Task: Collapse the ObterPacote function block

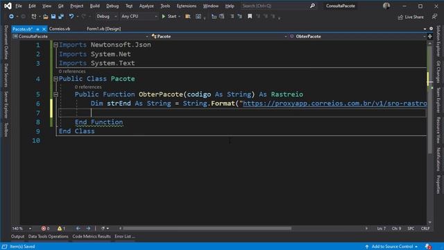Action: [55, 94]
